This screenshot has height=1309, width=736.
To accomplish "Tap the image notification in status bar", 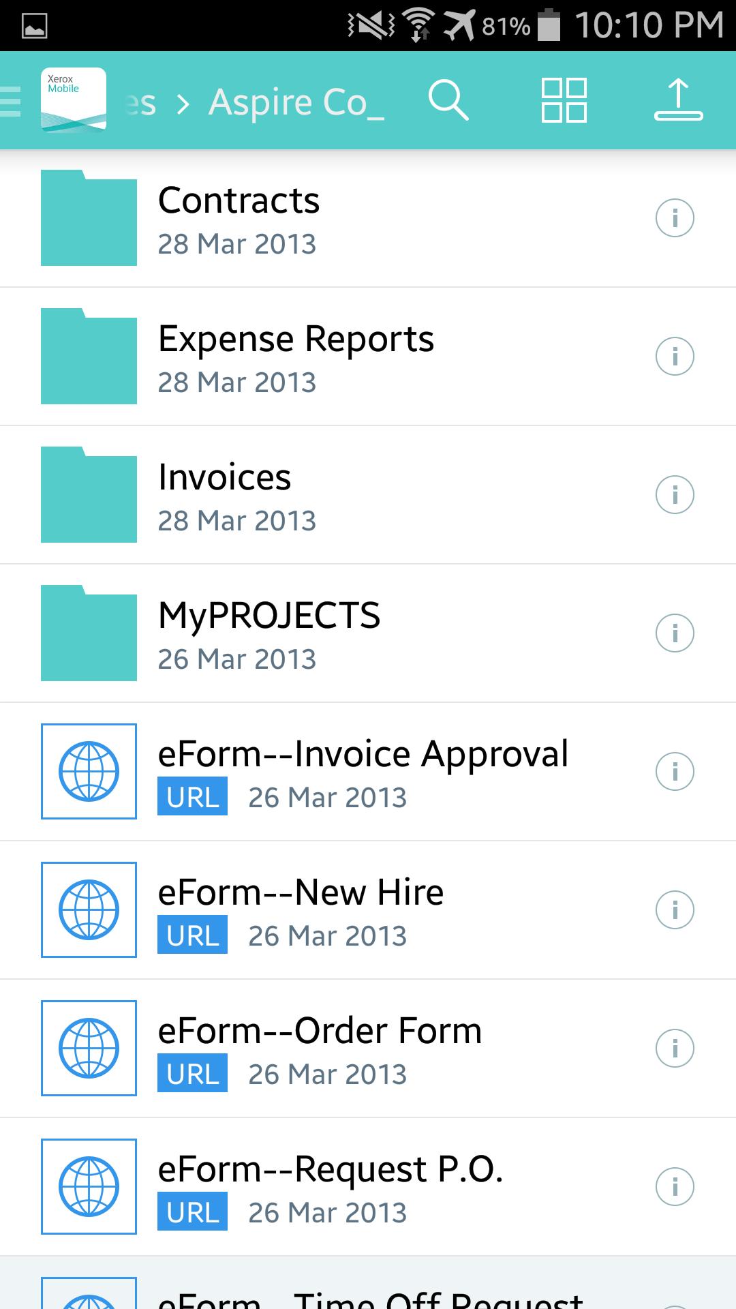I will click(35, 27).
